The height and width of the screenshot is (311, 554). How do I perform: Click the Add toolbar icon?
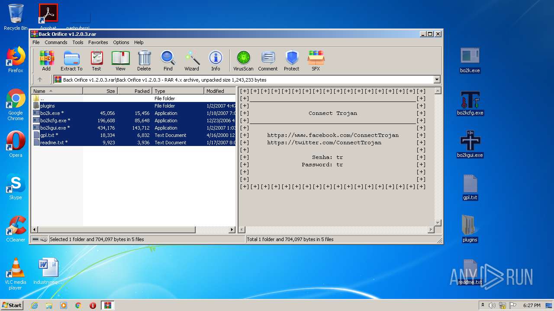point(46,60)
